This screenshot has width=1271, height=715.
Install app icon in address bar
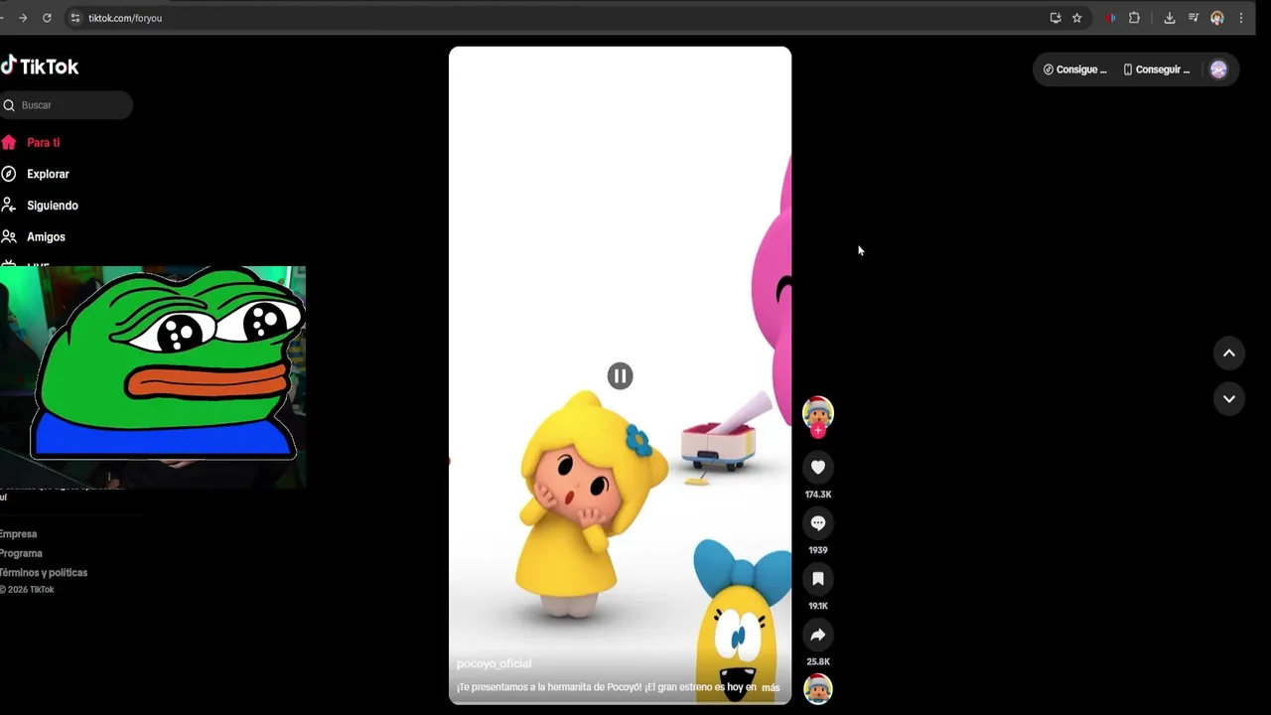coord(1056,18)
